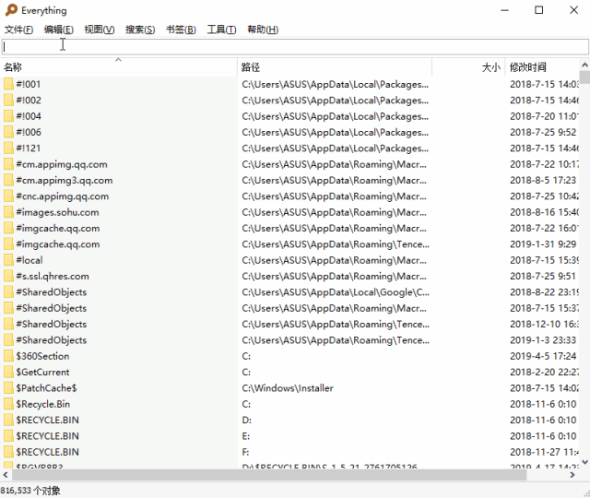Click the 2018-8-5 17:23 date cell
Image resolution: width=590 pixels, height=498 pixels.
543,180
